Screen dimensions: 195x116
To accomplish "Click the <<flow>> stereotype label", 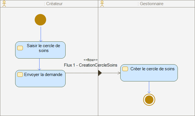I will (x=90, y=60).
